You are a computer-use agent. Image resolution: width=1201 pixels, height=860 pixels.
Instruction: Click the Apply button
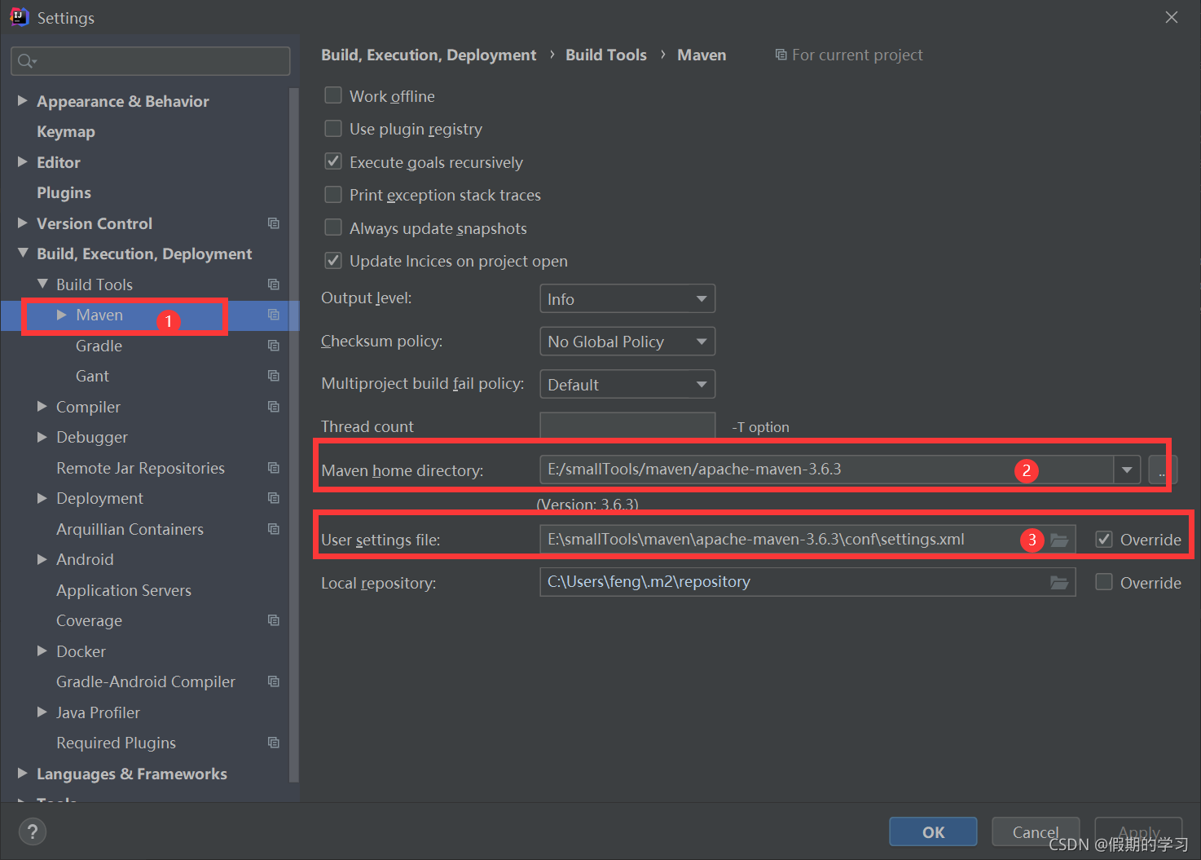coord(1138,831)
